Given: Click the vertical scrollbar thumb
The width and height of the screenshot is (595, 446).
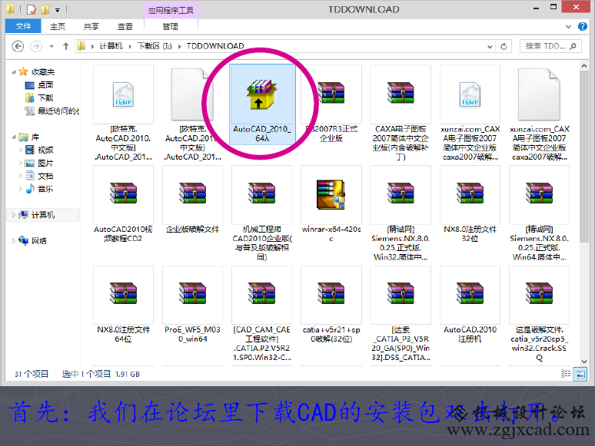Looking at the screenshot, I should click(583, 157).
